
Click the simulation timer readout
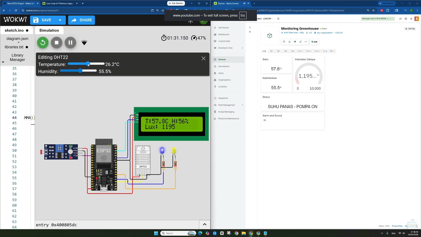tap(174, 38)
